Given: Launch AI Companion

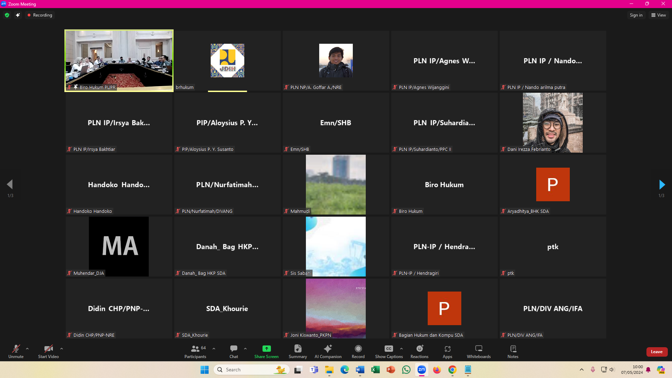Looking at the screenshot, I should tap(328, 351).
